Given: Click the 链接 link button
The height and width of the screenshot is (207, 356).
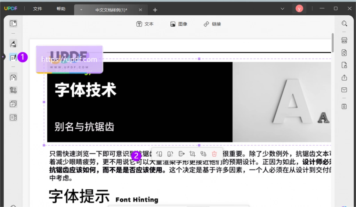Looking at the screenshot, I should [x=212, y=24].
